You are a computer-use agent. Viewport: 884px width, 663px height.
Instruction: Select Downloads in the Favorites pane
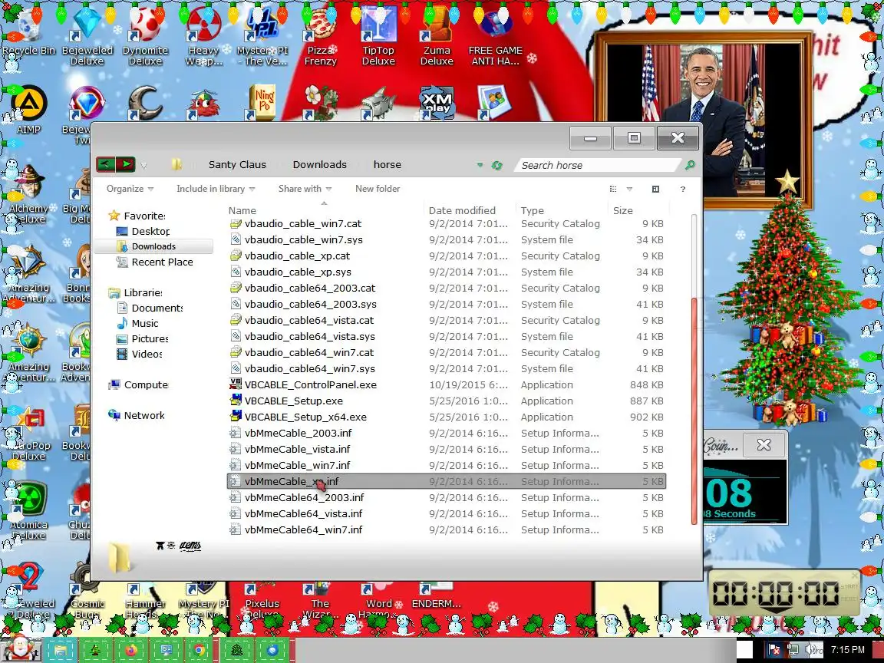point(153,246)
